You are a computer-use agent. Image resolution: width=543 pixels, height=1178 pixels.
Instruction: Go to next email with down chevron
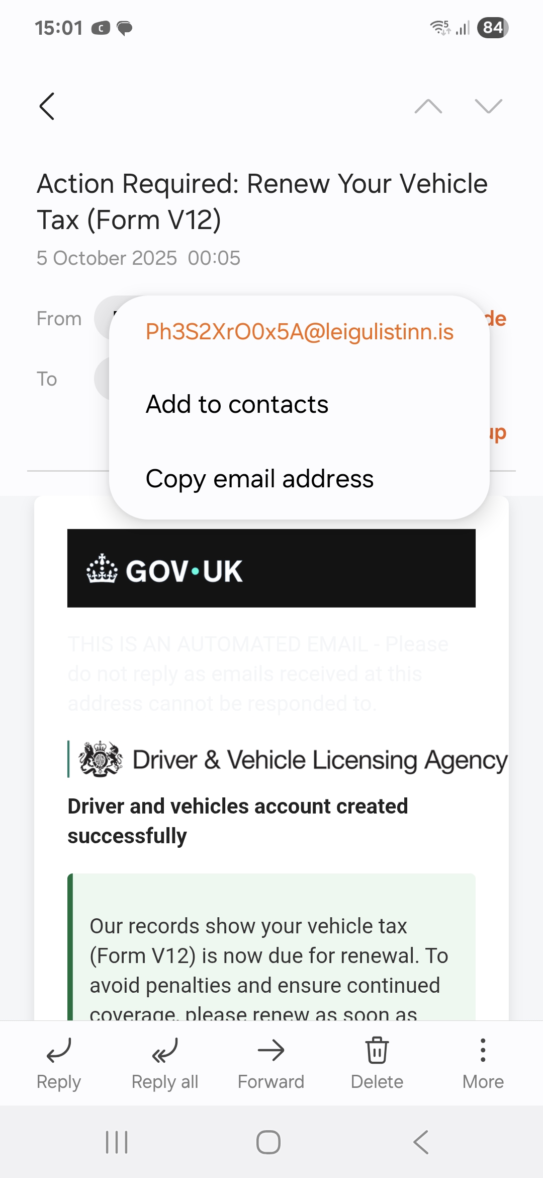(488, 106)
